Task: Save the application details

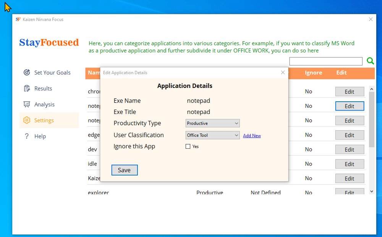Action: coord(124,170)
